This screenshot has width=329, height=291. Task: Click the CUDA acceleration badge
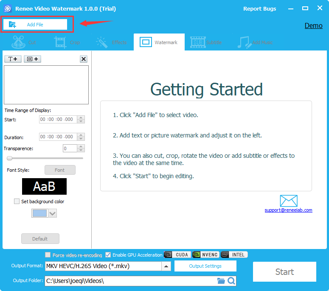[x=177, y=255]
